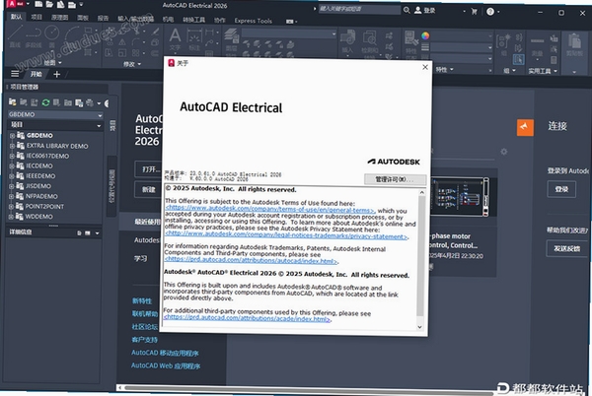Select the Text (文字) annotation tool
592x396 pixels.
[x=175, y=39]
